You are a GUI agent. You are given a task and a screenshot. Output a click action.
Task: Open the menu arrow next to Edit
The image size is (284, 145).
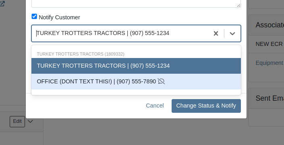[x=30, y=121]
